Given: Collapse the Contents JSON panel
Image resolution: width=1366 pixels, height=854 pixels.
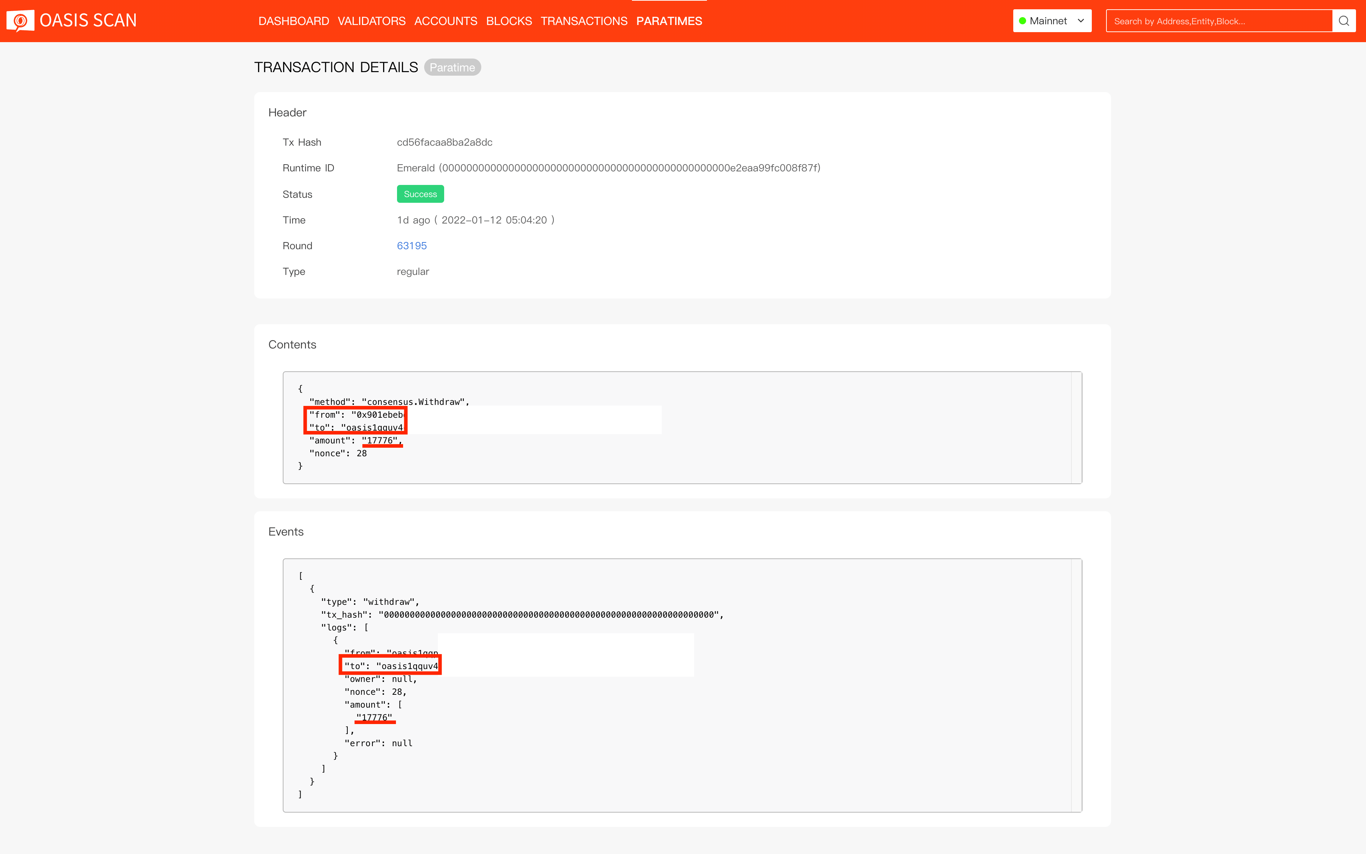Looking at the screenshot, I should pos(292,345).
